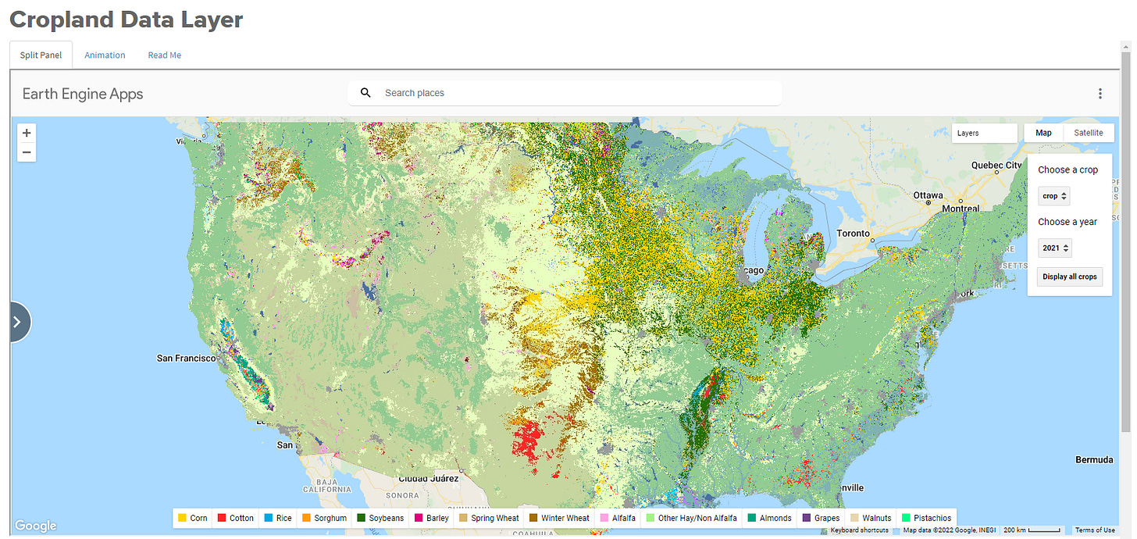Switch to Map view
1137x539 pixels.
[1043, 133]
